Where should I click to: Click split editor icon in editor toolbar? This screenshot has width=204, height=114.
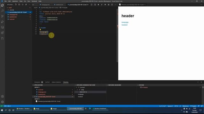point(112,4)
